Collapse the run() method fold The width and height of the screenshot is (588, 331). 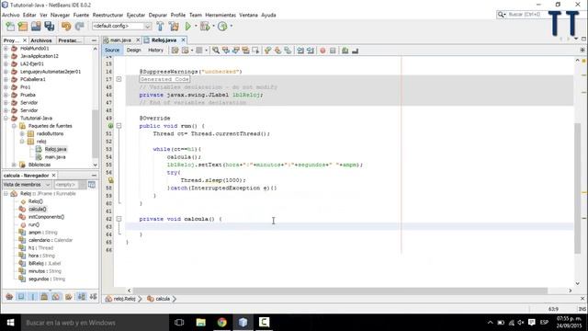tap(119, 126)
